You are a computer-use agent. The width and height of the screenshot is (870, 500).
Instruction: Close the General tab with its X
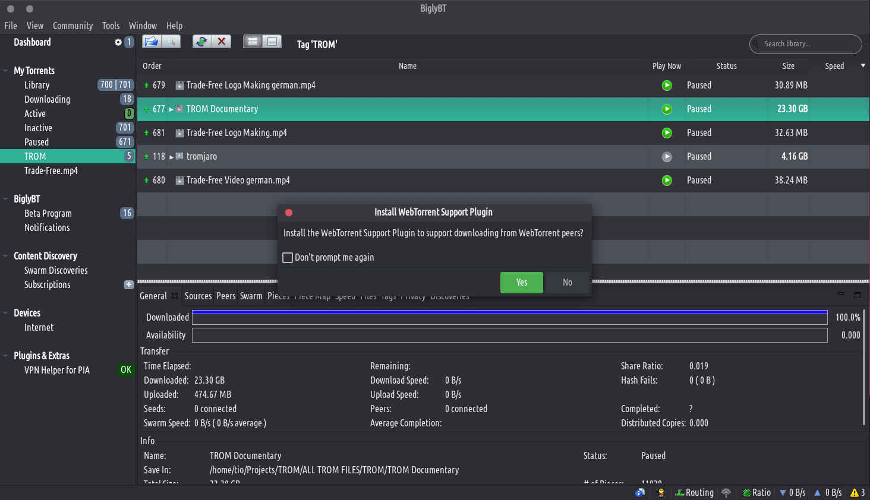coord(175,296)
